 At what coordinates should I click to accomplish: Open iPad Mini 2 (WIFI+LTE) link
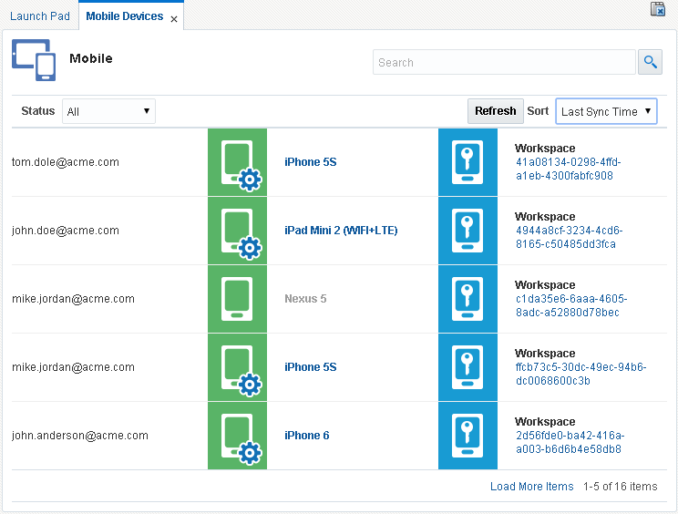pyautogui.click(x=341, y=231)
